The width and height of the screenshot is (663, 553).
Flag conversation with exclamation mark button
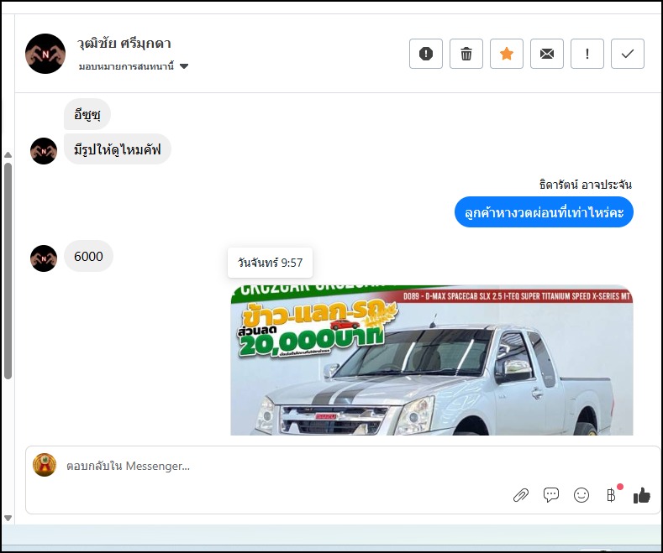pos(587,54)
